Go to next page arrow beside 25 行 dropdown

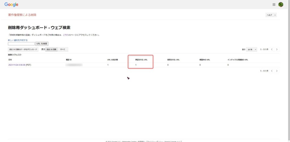click(277, 49)
